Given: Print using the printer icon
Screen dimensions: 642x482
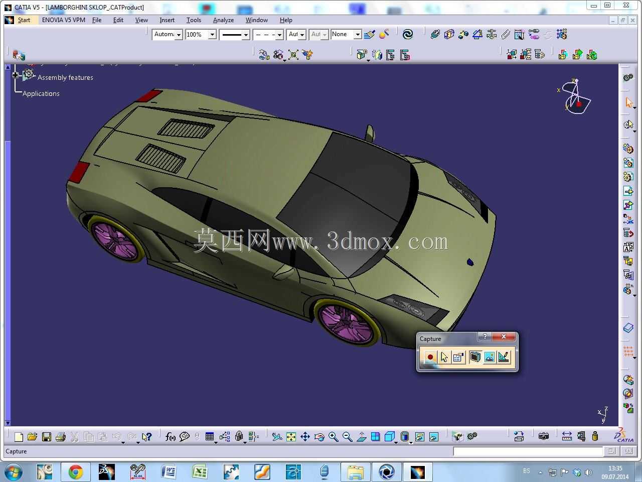Looking at the screenshot, I should pyautogui.click(x=61, y=437).
